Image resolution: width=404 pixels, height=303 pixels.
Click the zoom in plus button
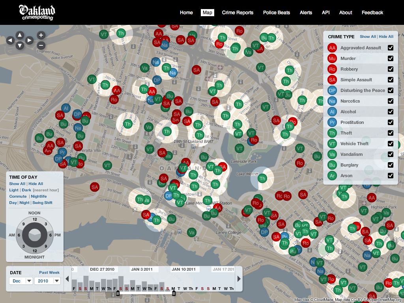tap(41, 35)
